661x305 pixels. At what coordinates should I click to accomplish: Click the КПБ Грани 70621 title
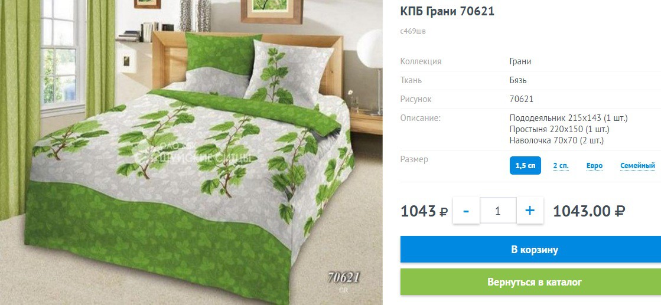pos(447,11)
